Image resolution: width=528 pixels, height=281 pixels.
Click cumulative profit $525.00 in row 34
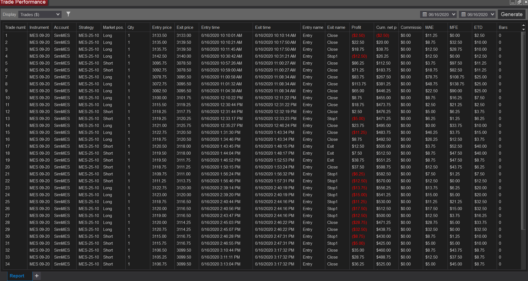point(384,264)
